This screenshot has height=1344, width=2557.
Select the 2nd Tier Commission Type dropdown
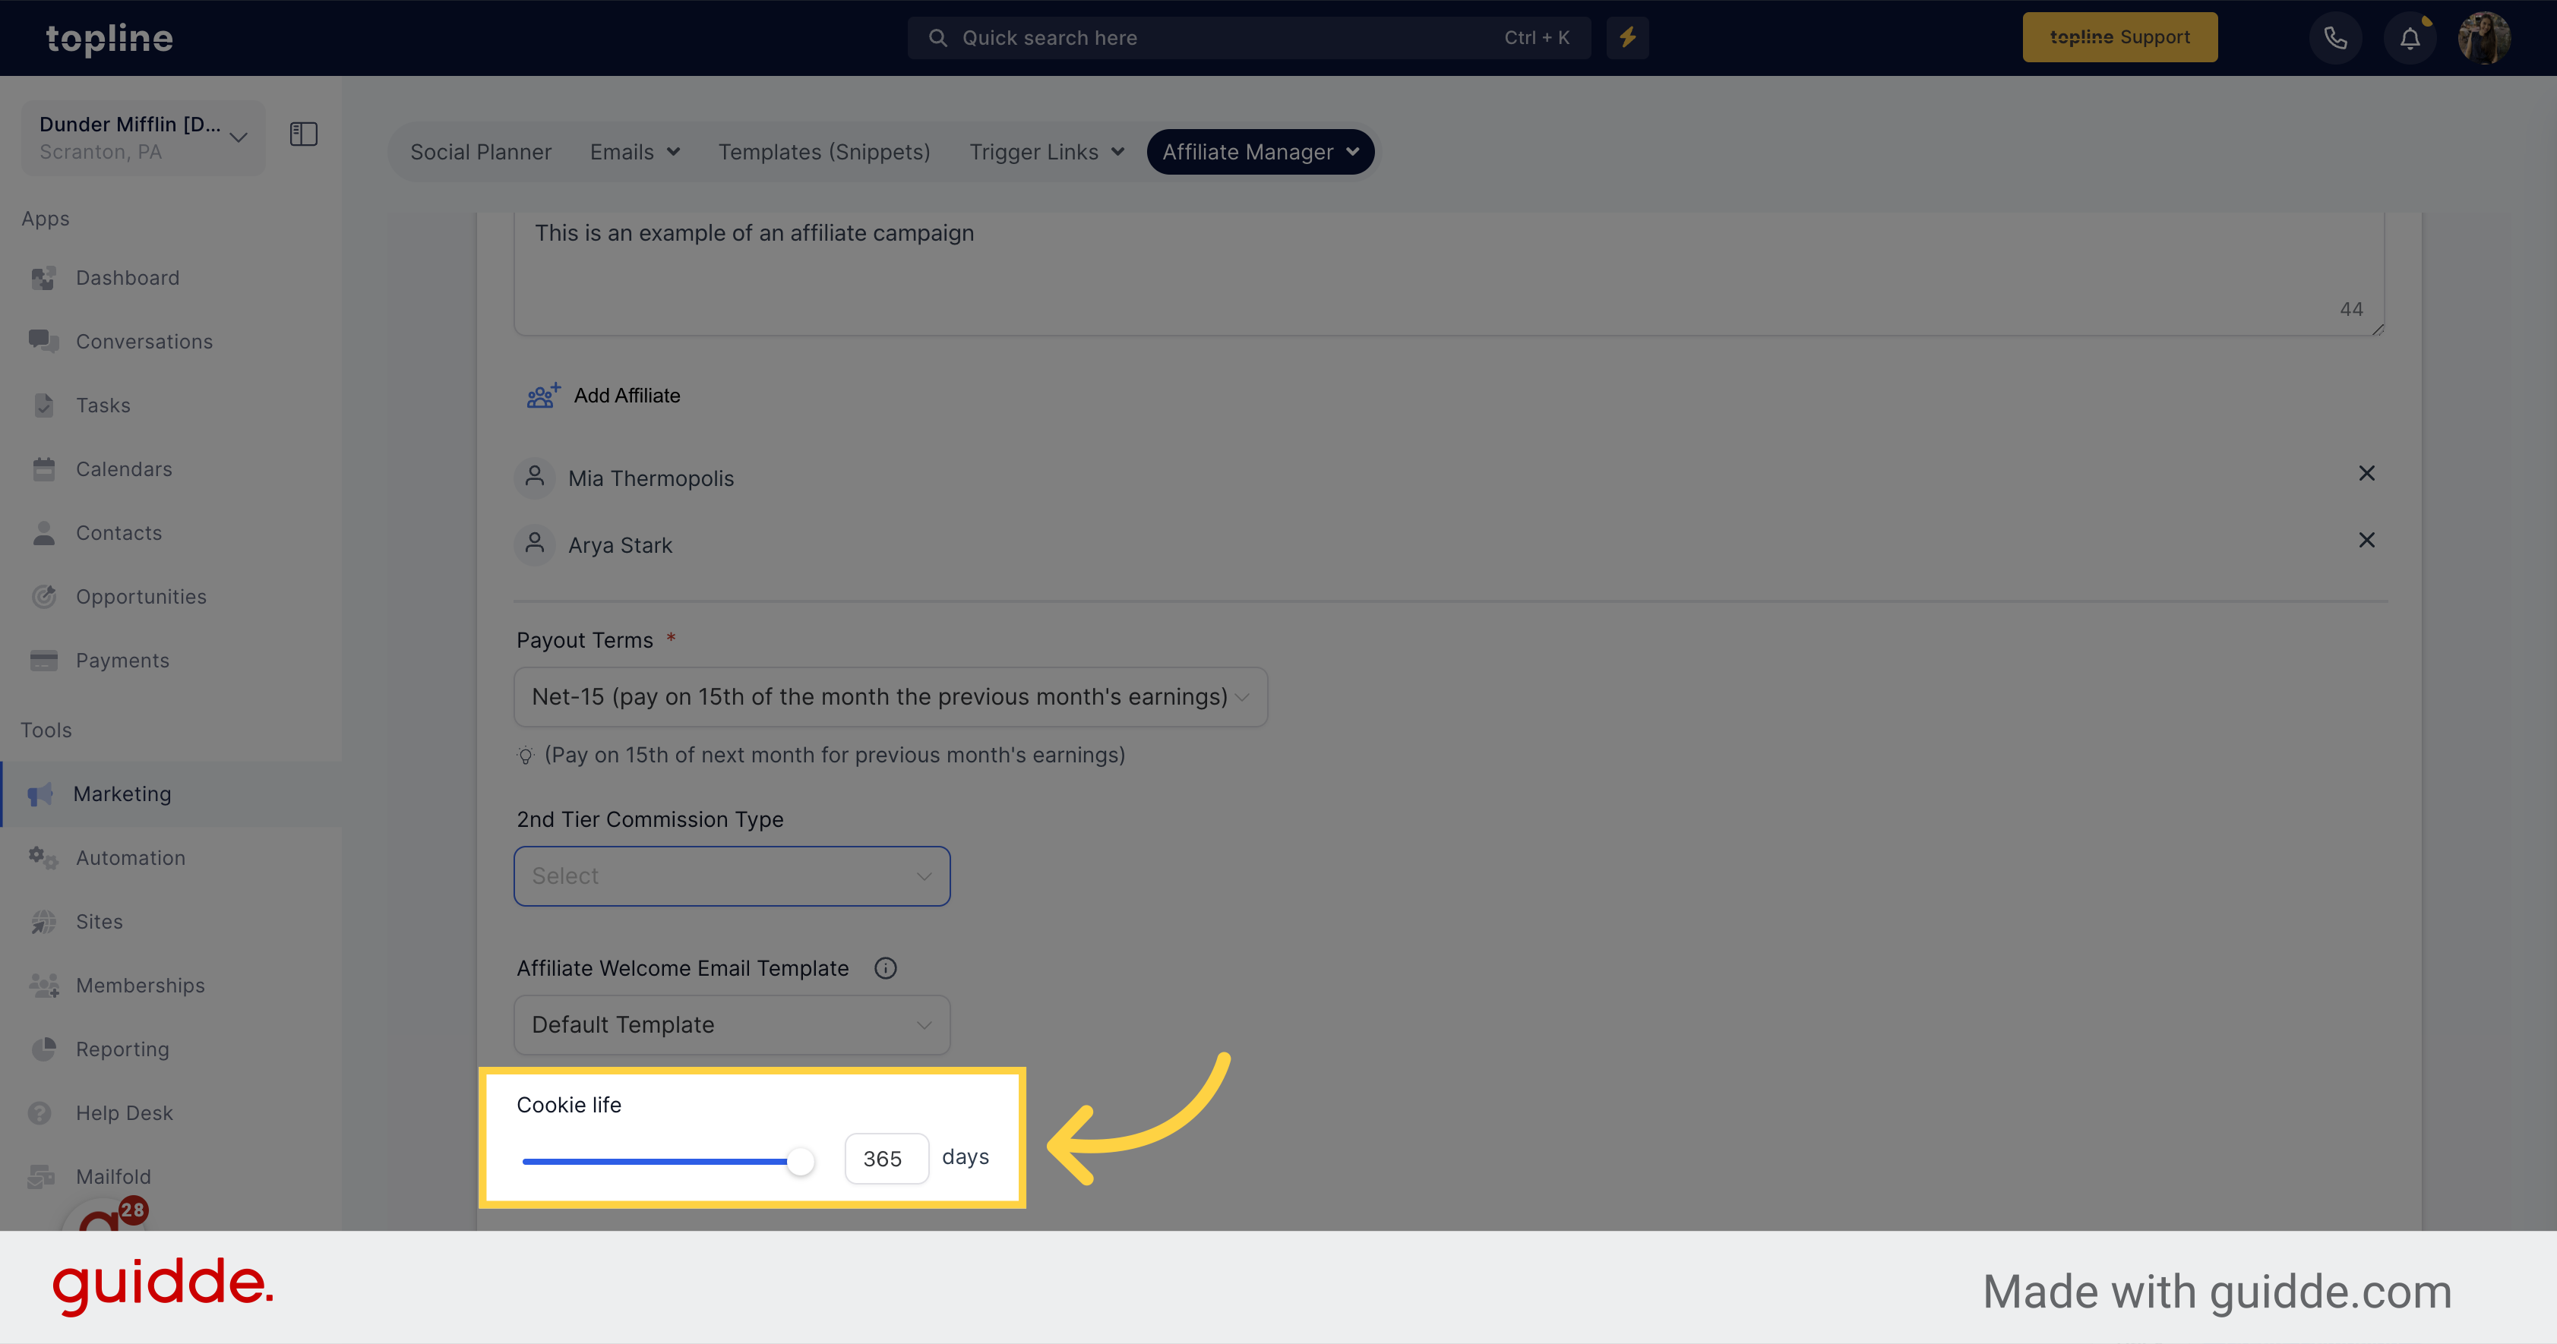point(732,875)
